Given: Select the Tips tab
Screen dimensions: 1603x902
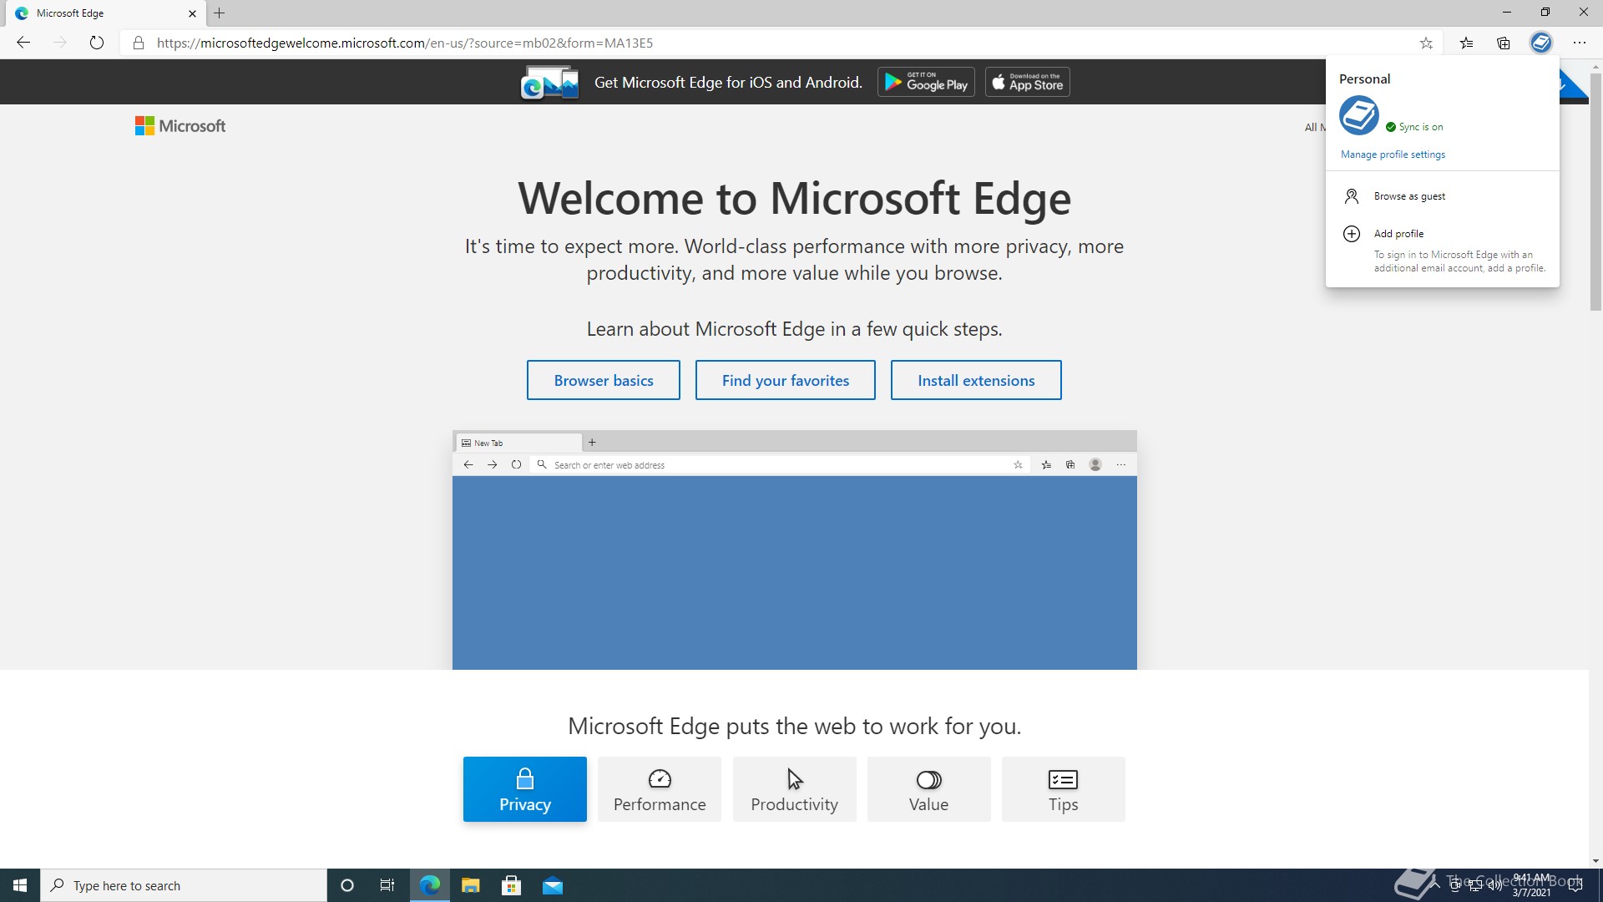Looking at the screenshot, I should click(x=1064, y=789).
